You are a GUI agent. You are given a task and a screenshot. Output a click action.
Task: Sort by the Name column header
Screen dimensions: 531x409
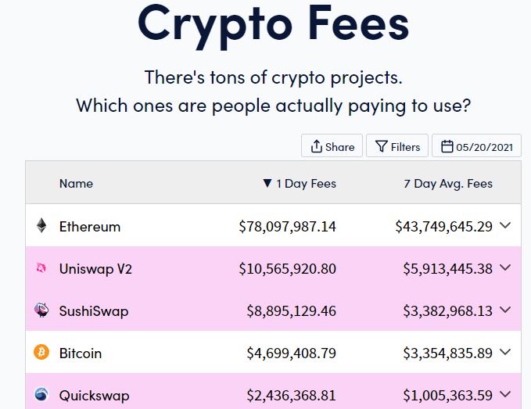pyautogui.click(x=76, y=184)
